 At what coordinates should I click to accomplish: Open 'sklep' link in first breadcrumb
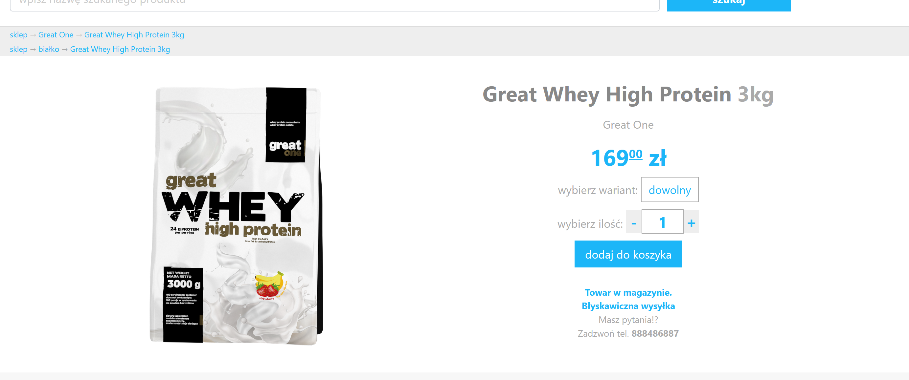[19, 35]
